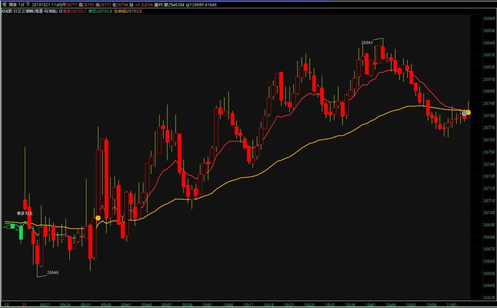
Task: Click the K线图 label
Action: [x=7, y=11]
